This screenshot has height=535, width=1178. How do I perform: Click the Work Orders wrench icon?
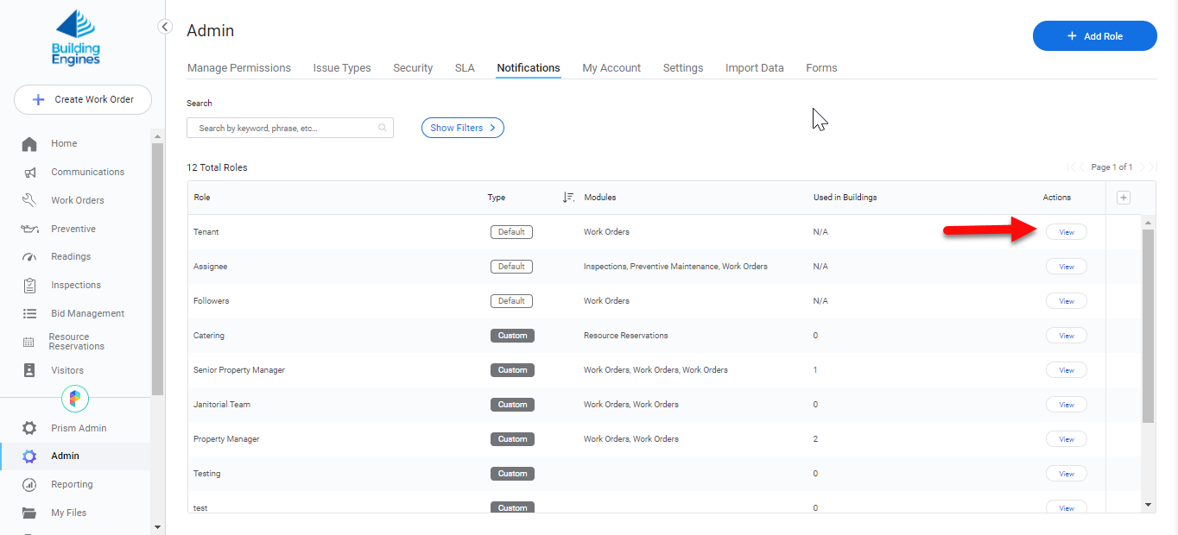point(29,200)
